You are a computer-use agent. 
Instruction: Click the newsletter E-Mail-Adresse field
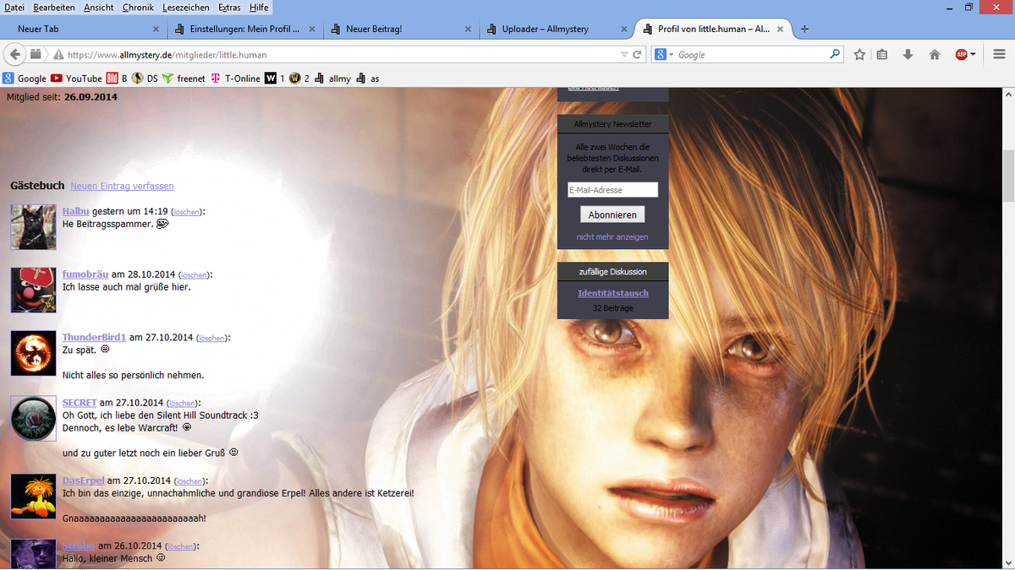[612, 190]
